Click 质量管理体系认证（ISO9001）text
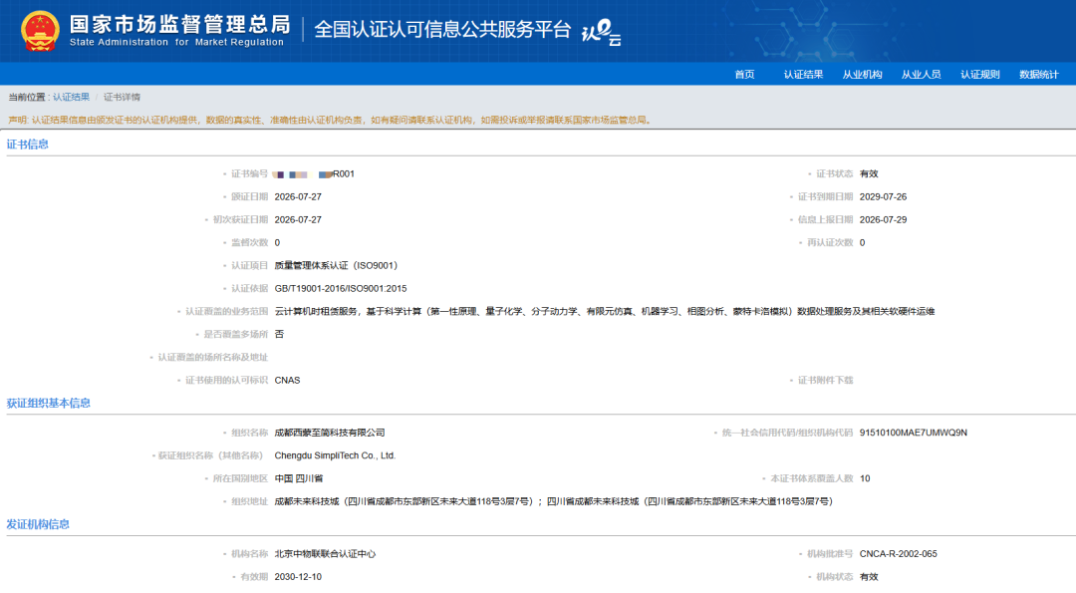Viewport: 1076px width, 593px height. pyautogui.click(x=337, y=266)
